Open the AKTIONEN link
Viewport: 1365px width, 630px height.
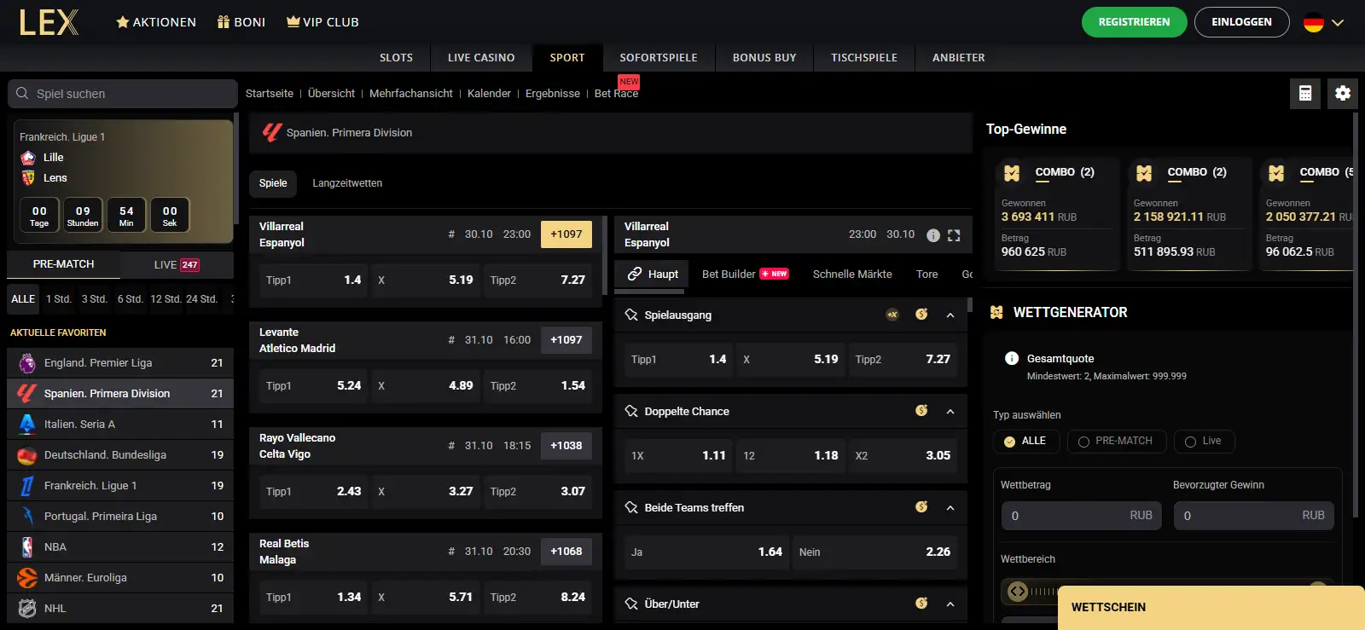click(x=156, y=22)
